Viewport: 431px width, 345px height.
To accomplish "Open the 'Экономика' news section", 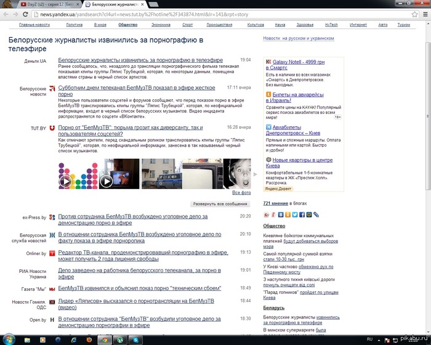I will coord(161,25).
